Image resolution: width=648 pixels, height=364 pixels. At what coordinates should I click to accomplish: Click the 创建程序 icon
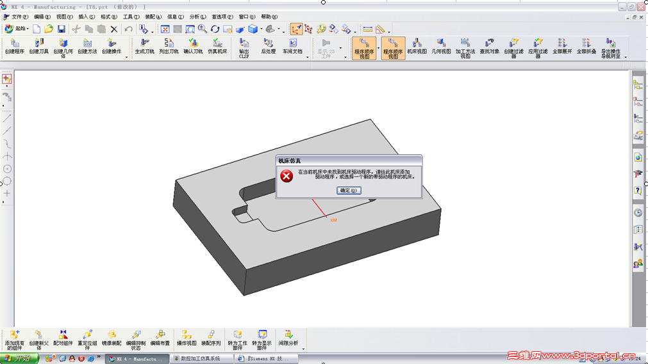(15, 46)
